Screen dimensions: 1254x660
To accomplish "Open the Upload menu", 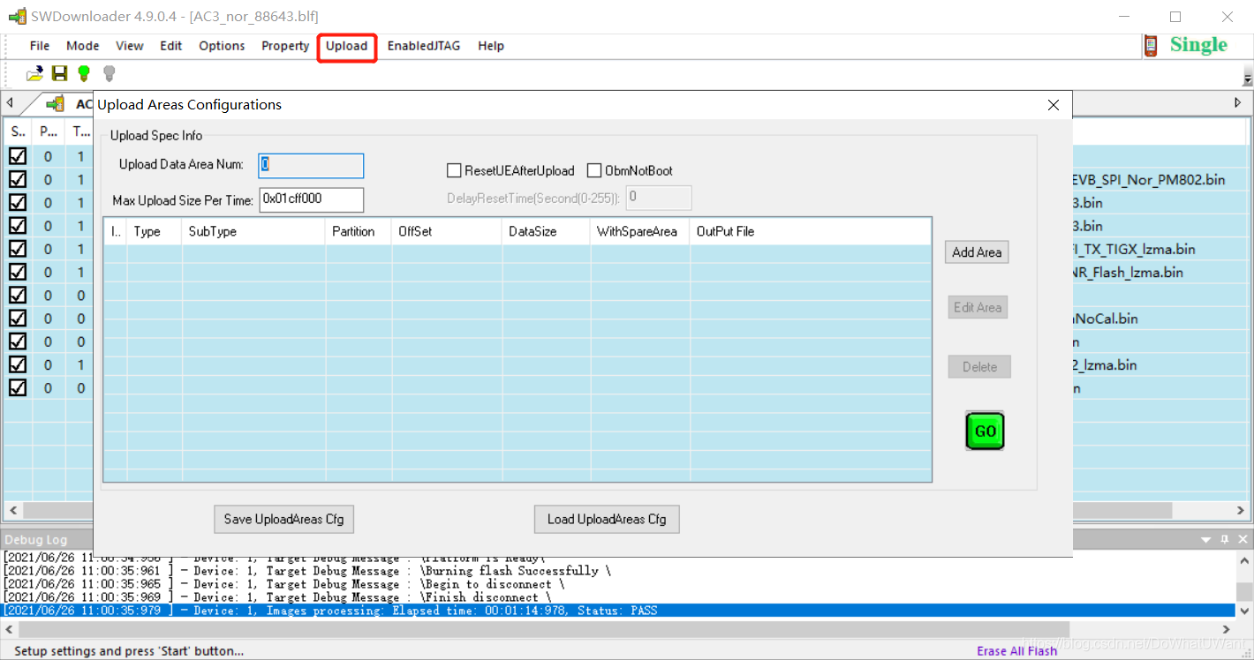I will pos(347,46).
